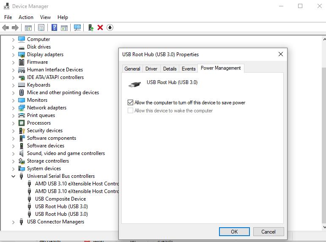This screenshot has width=326, height=242.
Task: Click the Allow this device to wake checkbox
Action: [130, 111]
